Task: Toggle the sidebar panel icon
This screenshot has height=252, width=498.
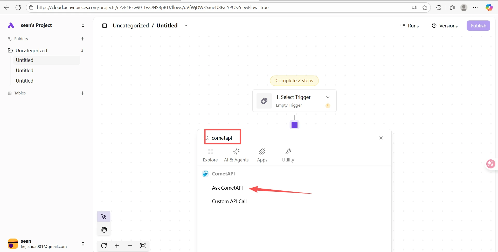Action: 105,26
